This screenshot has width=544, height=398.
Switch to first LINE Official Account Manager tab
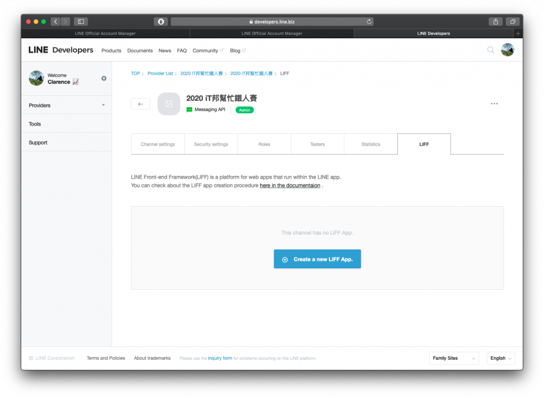(106, 33)
